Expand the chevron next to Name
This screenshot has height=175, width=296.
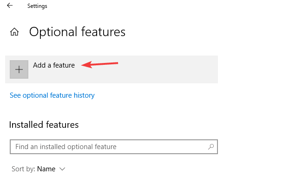62,169
